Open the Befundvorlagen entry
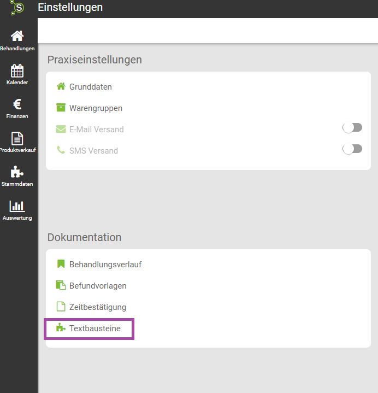This screenshot has height=393, width=378. click(x=98, y=286)
